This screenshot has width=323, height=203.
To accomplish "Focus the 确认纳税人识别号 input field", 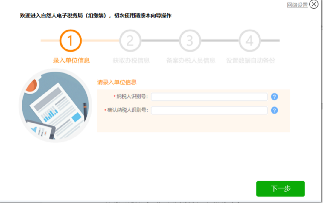I will [x=209, y=110].
